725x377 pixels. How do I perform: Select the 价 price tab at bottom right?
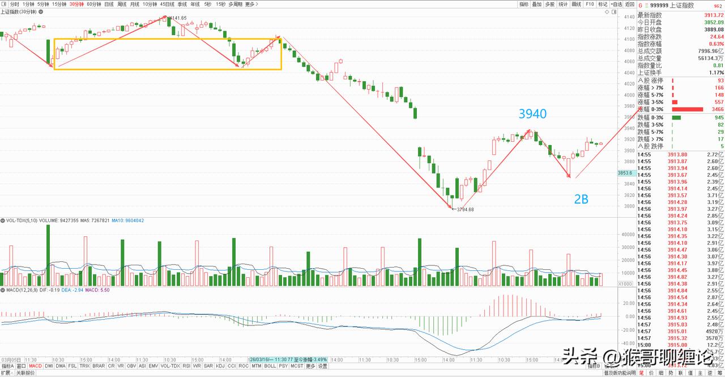(x=651, y=373)
